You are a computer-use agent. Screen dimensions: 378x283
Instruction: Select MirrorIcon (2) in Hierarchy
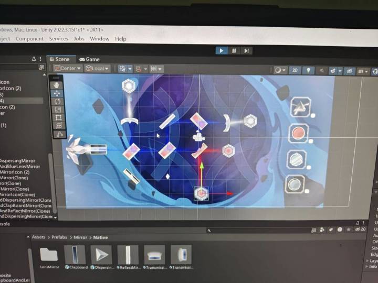point(14,172)
